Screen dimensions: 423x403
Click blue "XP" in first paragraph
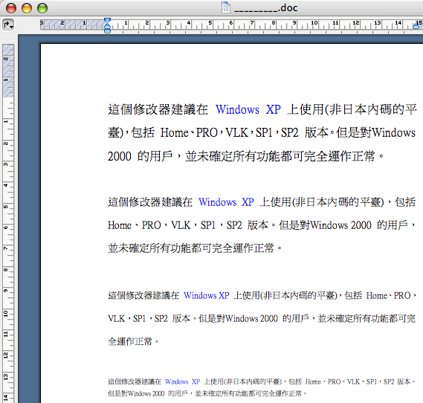[x=274, y=110]
